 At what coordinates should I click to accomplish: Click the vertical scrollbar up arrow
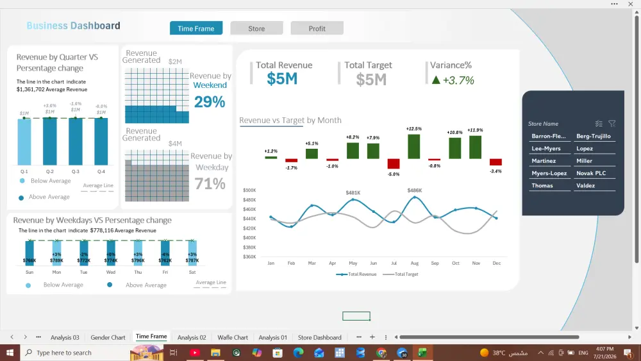[637, 12]
